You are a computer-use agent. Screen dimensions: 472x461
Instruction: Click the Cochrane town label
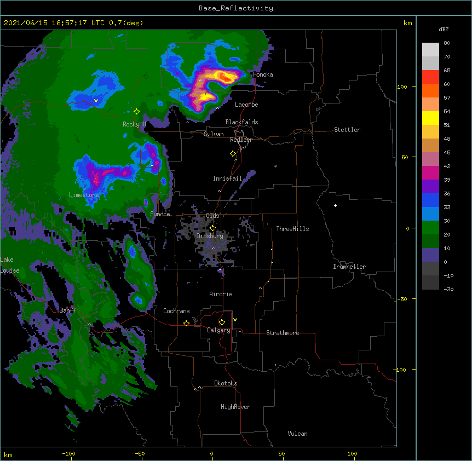[176, 311]
